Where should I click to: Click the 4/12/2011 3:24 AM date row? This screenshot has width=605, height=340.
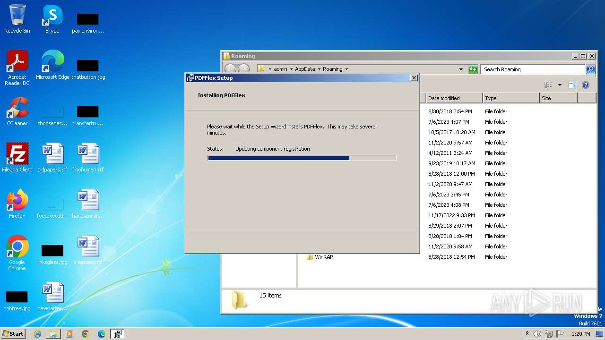(450, 153)
